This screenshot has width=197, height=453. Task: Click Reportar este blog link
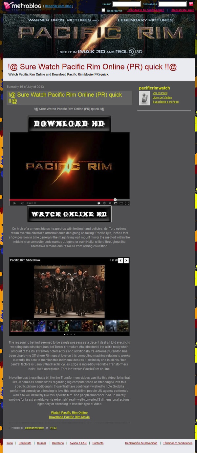(58, 6)
